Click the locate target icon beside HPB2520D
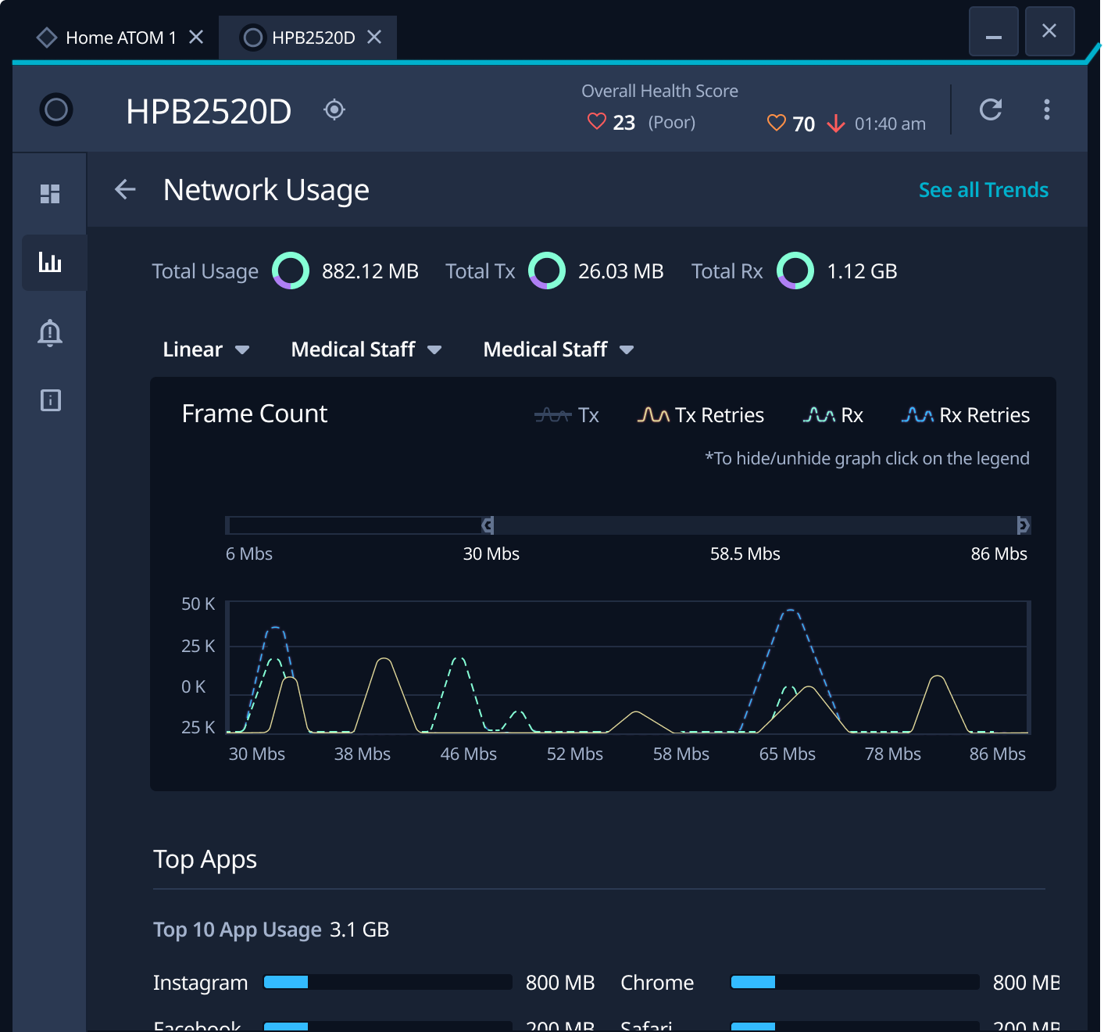This screenshot has height=1032, width=1104. (x=334, y=109)
